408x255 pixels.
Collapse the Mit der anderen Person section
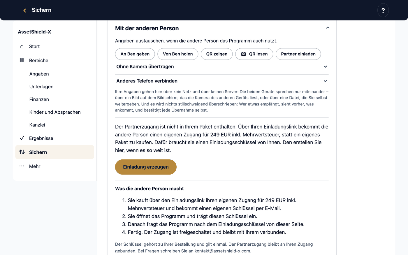click(328, 28)
